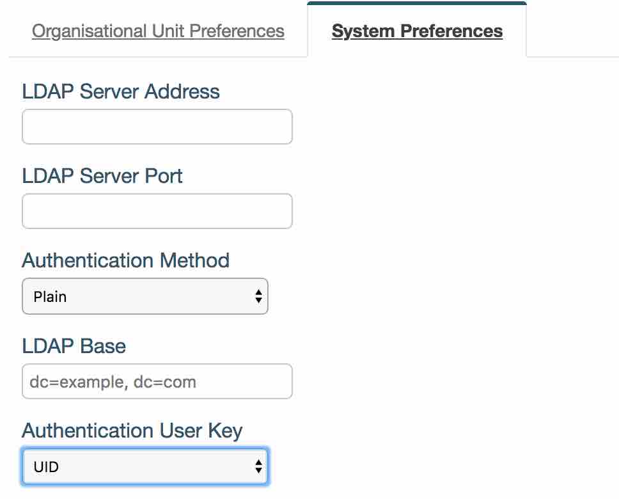Click the Authentication Method dropdown arrows icon
The height and width of the screenshot is (499, 619).
pos(258,296)
